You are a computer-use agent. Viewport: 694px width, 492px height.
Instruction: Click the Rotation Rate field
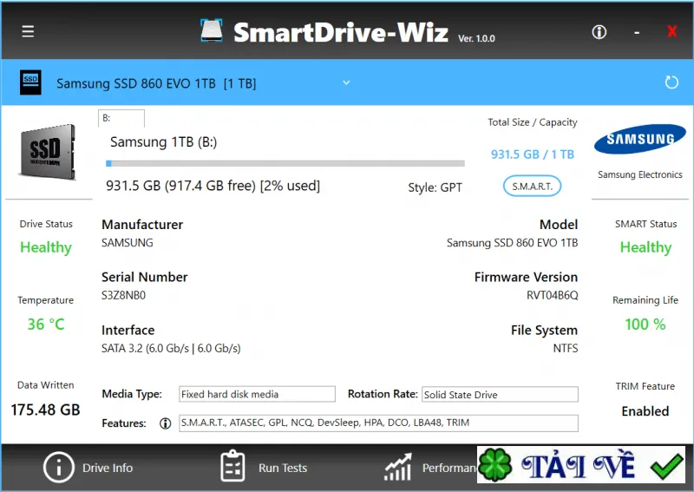pos(500,395)
